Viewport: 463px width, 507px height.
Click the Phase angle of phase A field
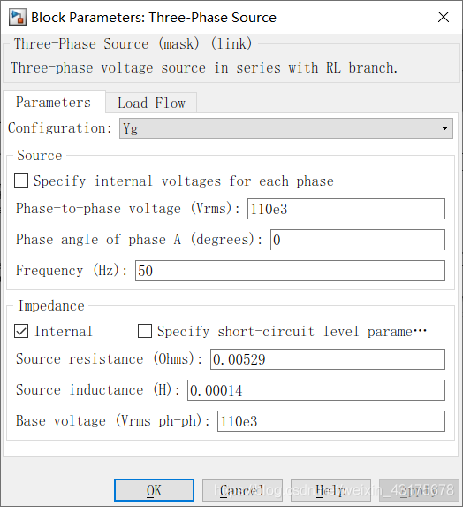click(358, 240)
